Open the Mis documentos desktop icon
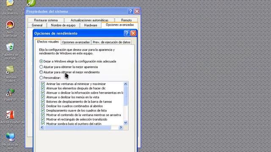The width and height of the screenshot is (271, 152). click(10, 7)
